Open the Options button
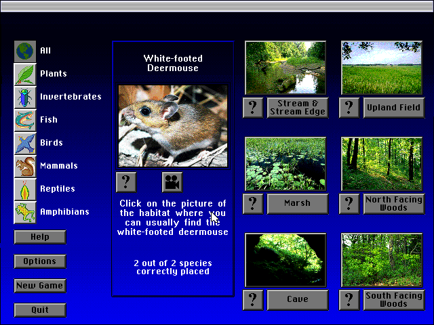This screenshot has width=434, height=325. [x=40, y=261]
